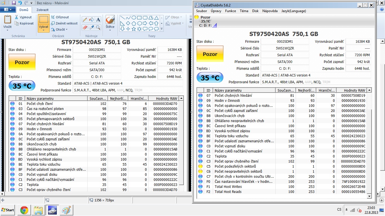Click the Magnifier tool

(x=98, y=27)
